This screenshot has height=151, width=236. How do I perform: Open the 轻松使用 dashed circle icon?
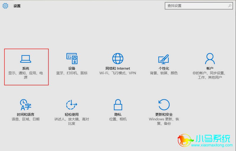tap(72, 105)
